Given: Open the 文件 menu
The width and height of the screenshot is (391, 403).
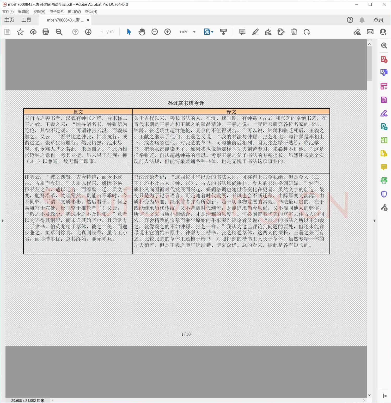Looking at the screenshot, I should (8, 11).
